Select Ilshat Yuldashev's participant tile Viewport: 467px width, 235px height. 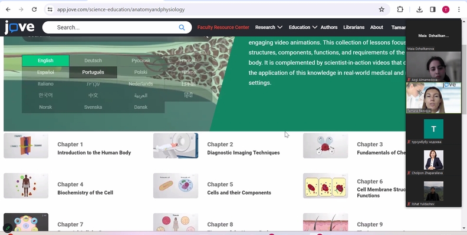point(433,191)
